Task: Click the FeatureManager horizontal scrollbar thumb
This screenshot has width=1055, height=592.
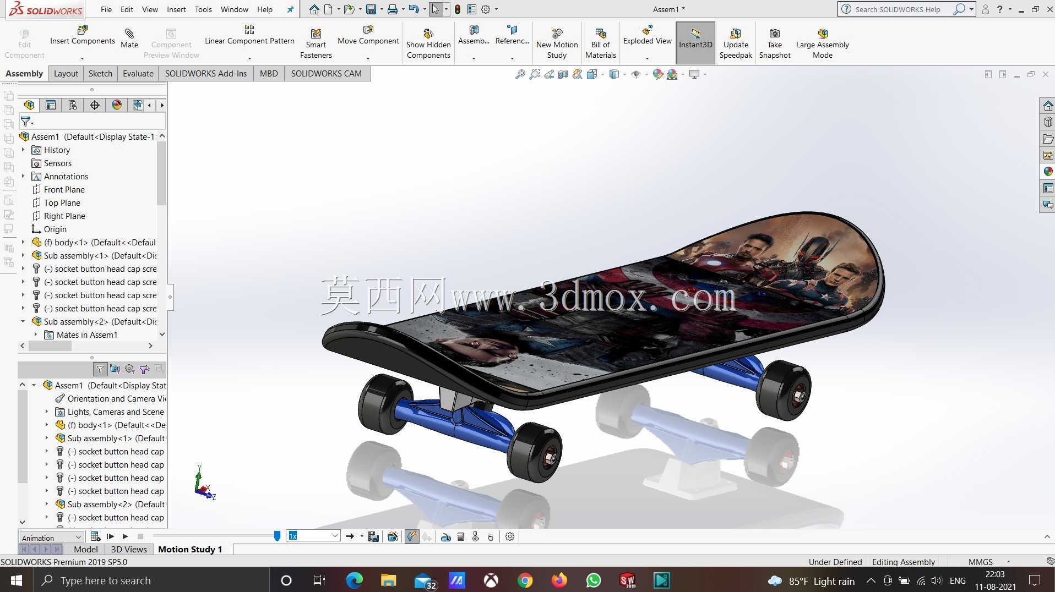Action: pos(50,346)
